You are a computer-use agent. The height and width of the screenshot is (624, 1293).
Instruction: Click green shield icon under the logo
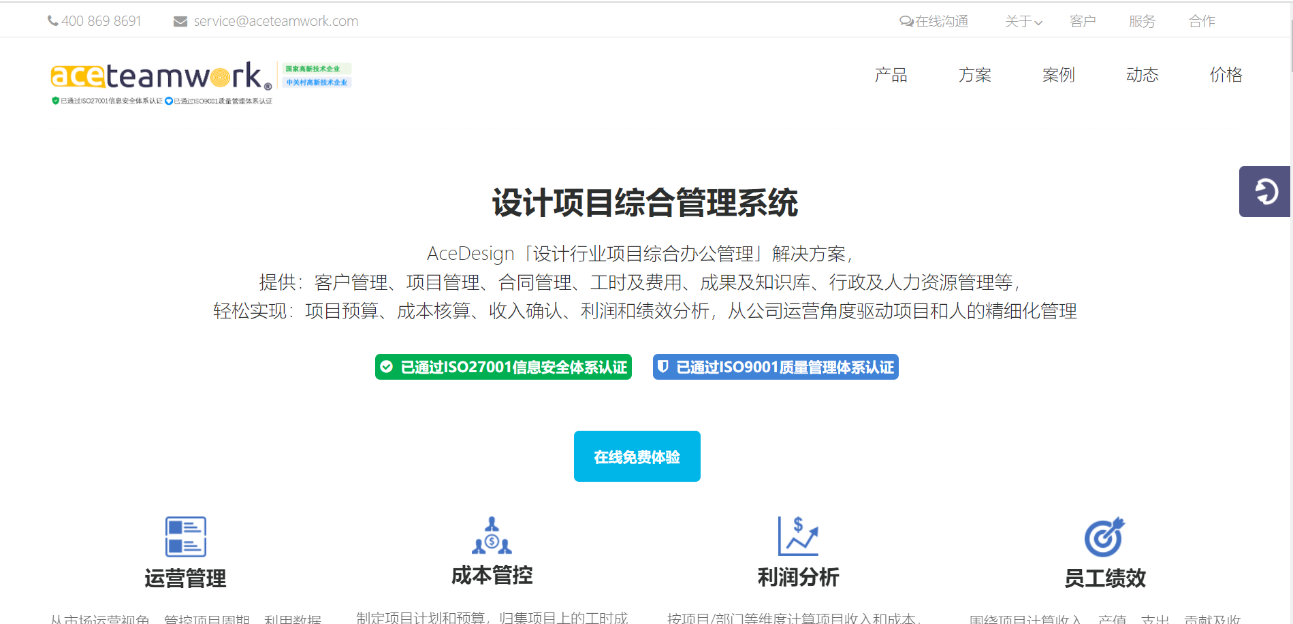click(56, 101)
